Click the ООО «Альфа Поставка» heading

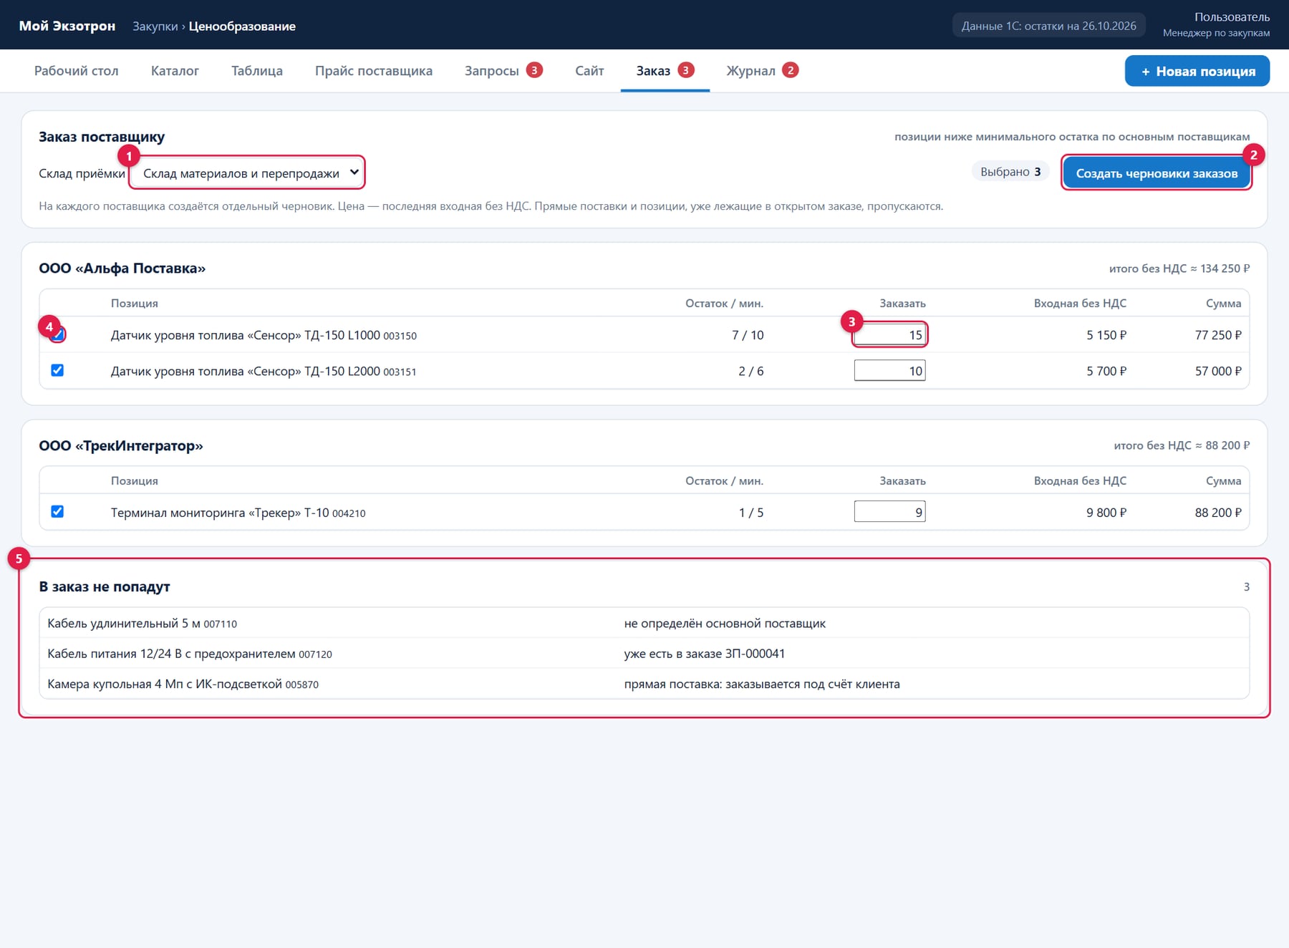(122, 268)
